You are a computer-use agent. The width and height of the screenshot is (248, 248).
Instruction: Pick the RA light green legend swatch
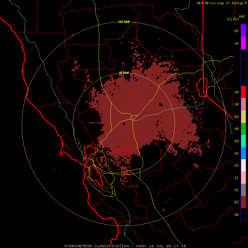[x=243, y=141]
